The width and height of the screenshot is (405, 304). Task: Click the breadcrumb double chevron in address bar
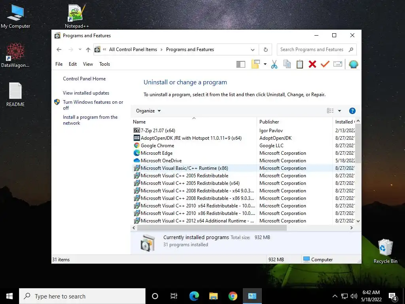[x=104, y=49]
